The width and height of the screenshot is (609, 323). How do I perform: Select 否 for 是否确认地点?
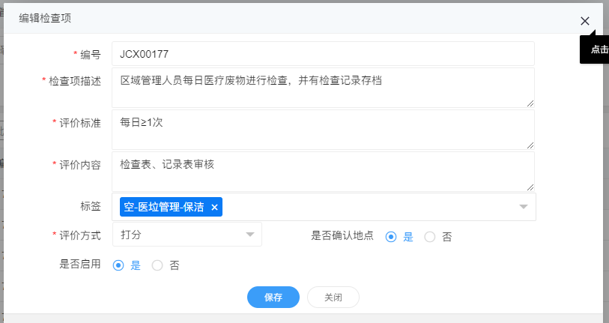coord(429,237)
